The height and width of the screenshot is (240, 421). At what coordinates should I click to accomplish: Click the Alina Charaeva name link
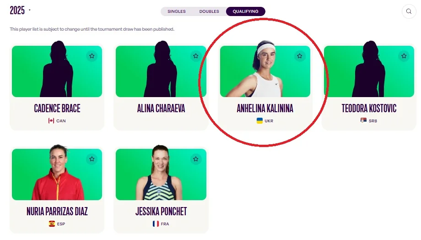point(161,108)
